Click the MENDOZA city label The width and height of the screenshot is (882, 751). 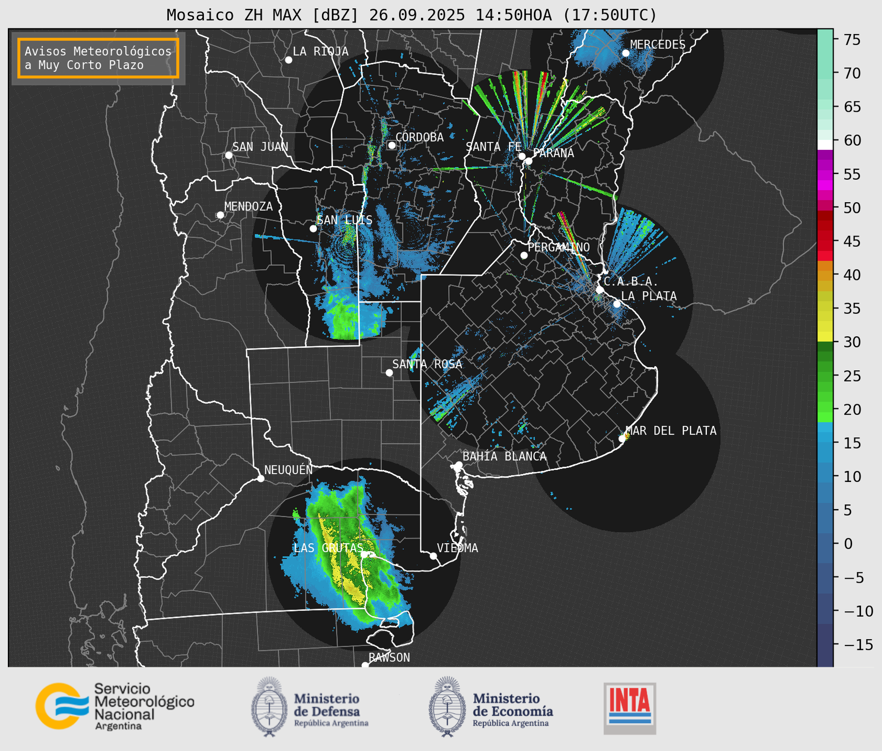[x=248, y=206]
